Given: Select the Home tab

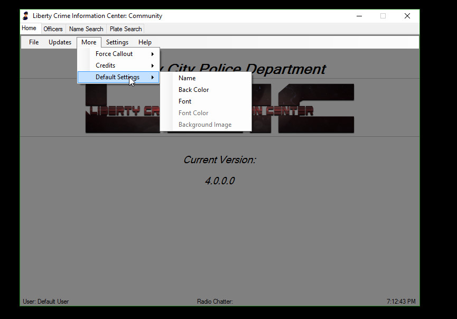Looking at the screenshot, I should click(29, 29).
